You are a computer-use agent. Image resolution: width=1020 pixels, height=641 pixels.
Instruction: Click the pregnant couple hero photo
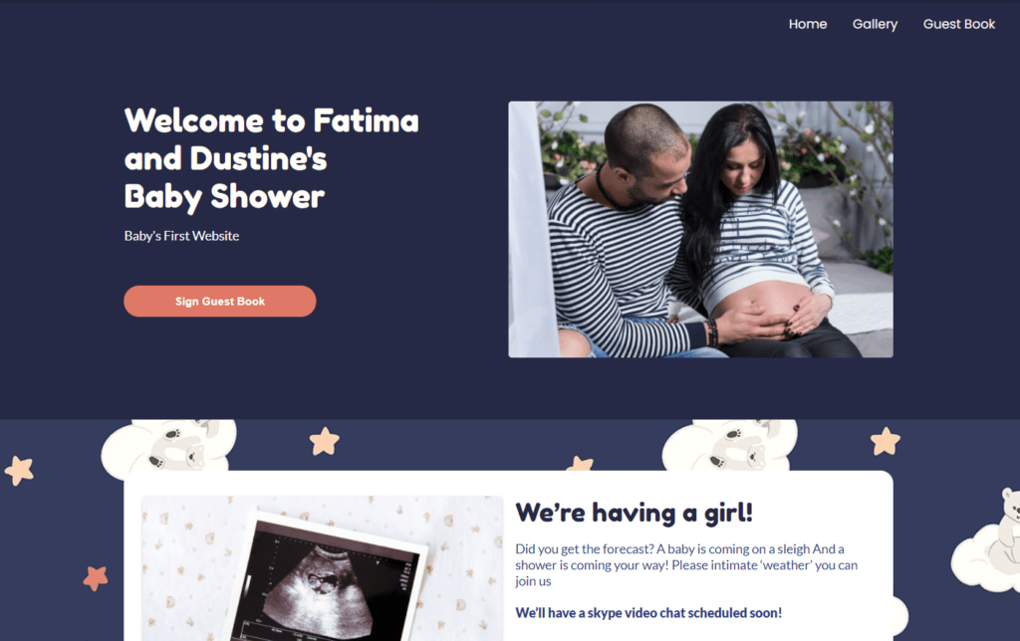(x=700, y=229)
